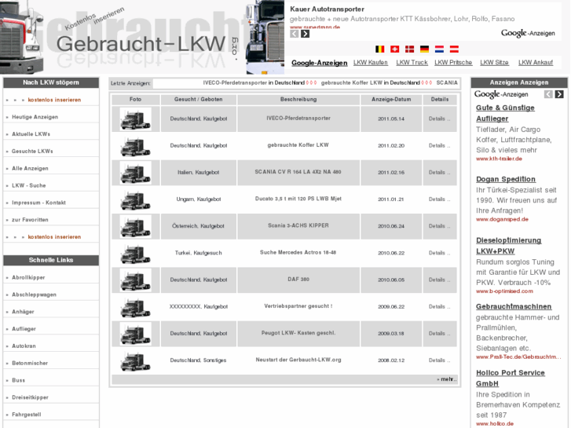571x428 pixels.
Task: Click the Switzerland flag icon
Action: pyautogui.click(x=395, y=49)
